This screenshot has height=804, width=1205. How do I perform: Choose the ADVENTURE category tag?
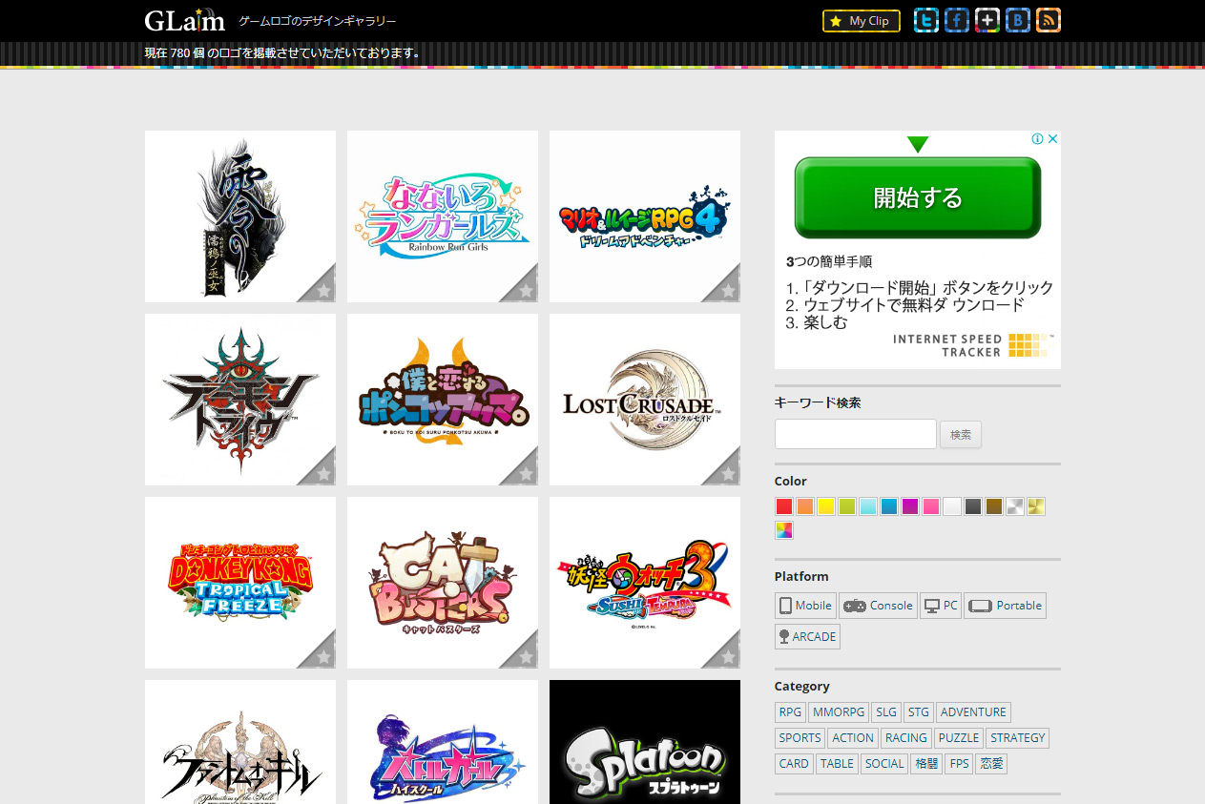973,711
